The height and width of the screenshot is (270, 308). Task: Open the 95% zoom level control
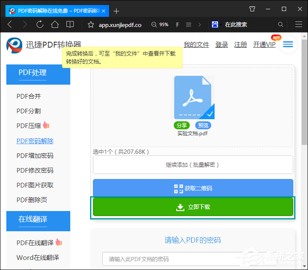point(160,25)
